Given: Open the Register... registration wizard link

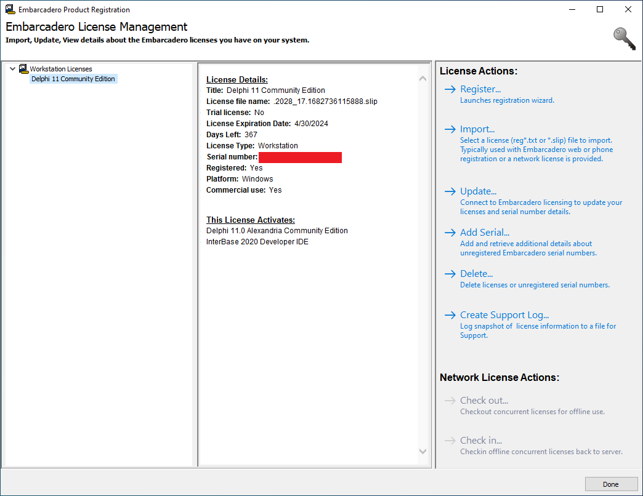Looking at the screenshot, I should [480, 90].
